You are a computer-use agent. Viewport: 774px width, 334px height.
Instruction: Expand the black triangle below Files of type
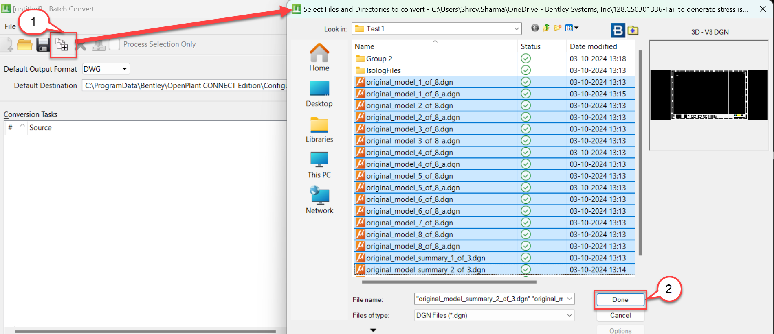373,330
